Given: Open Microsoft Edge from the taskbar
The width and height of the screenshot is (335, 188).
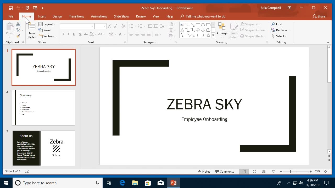Looking at the screenshot, I should click(x=122, y=183).
